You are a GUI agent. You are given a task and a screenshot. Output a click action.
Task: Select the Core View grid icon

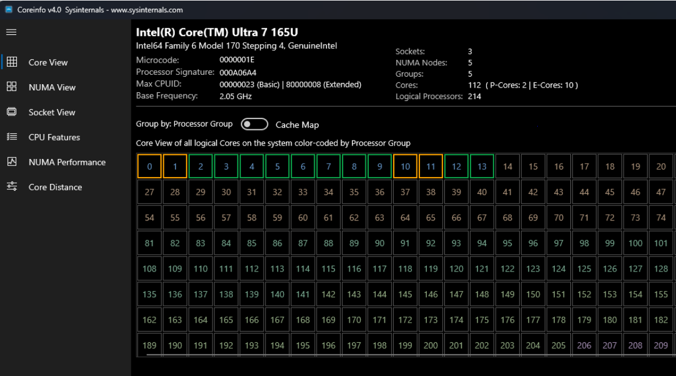12,62
